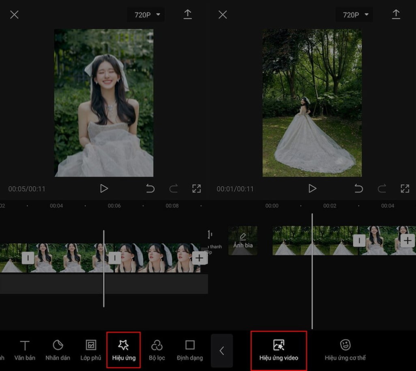This screenshot has height=371, width=416.
Task: Add a new clip with the plus button
Action: (199, 257)
